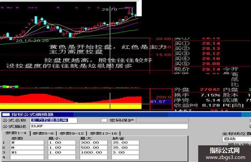Screen dimensions: 251x162
Task: Click the empty parameter name field in row 4
Action: [27, 157]
